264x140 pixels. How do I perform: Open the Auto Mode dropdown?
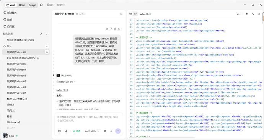92,131
